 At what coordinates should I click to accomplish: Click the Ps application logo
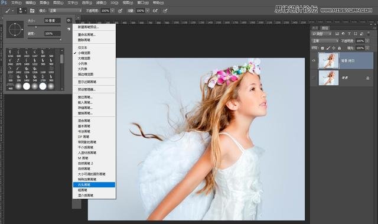pyautogui.click(x=4, y=2)
